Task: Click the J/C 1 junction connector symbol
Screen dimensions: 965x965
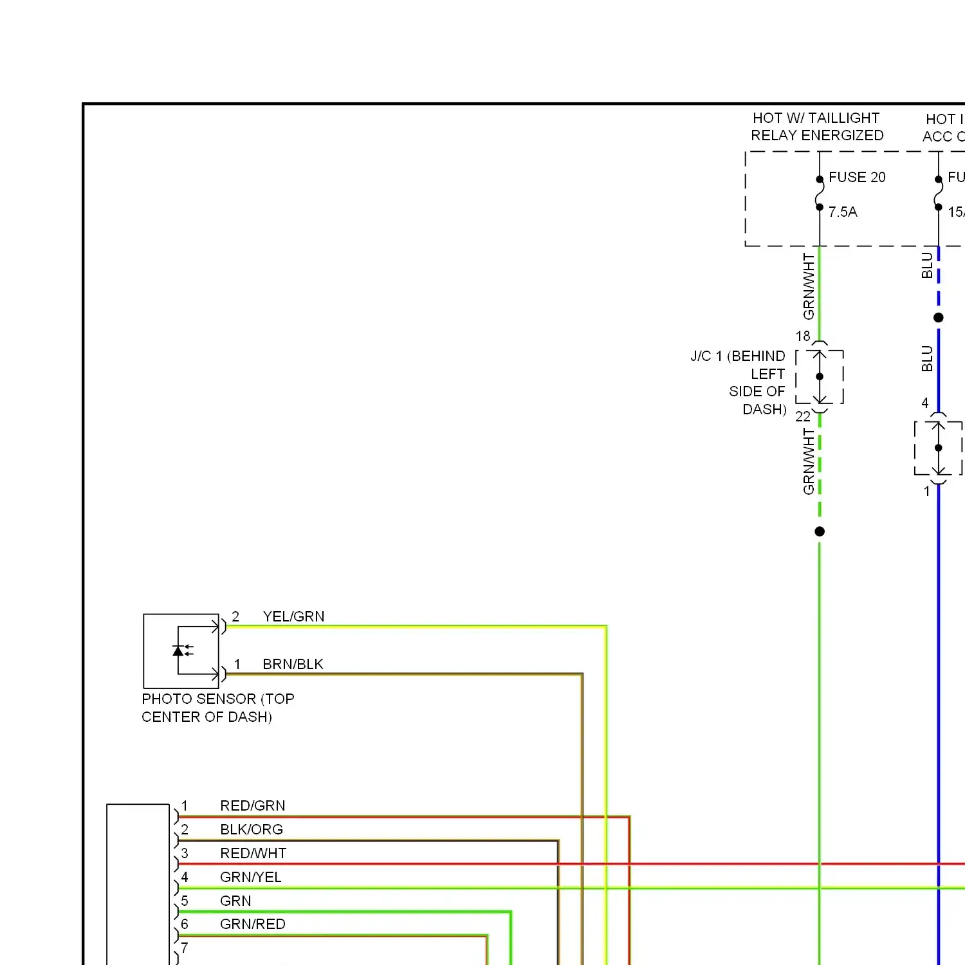Action: (x=819, y=377)
